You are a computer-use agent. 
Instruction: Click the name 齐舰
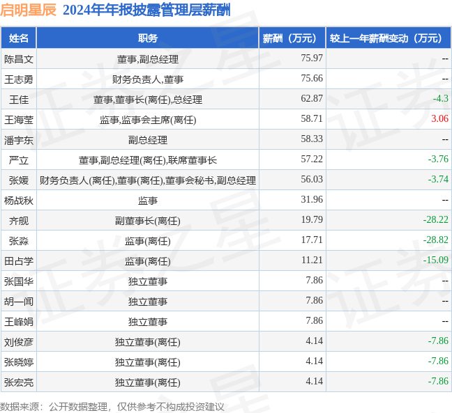click(19, 221)
